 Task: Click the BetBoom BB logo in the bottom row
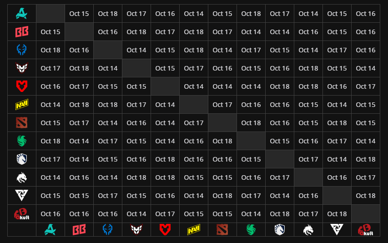pyautogui.click(x=79, y=230)
